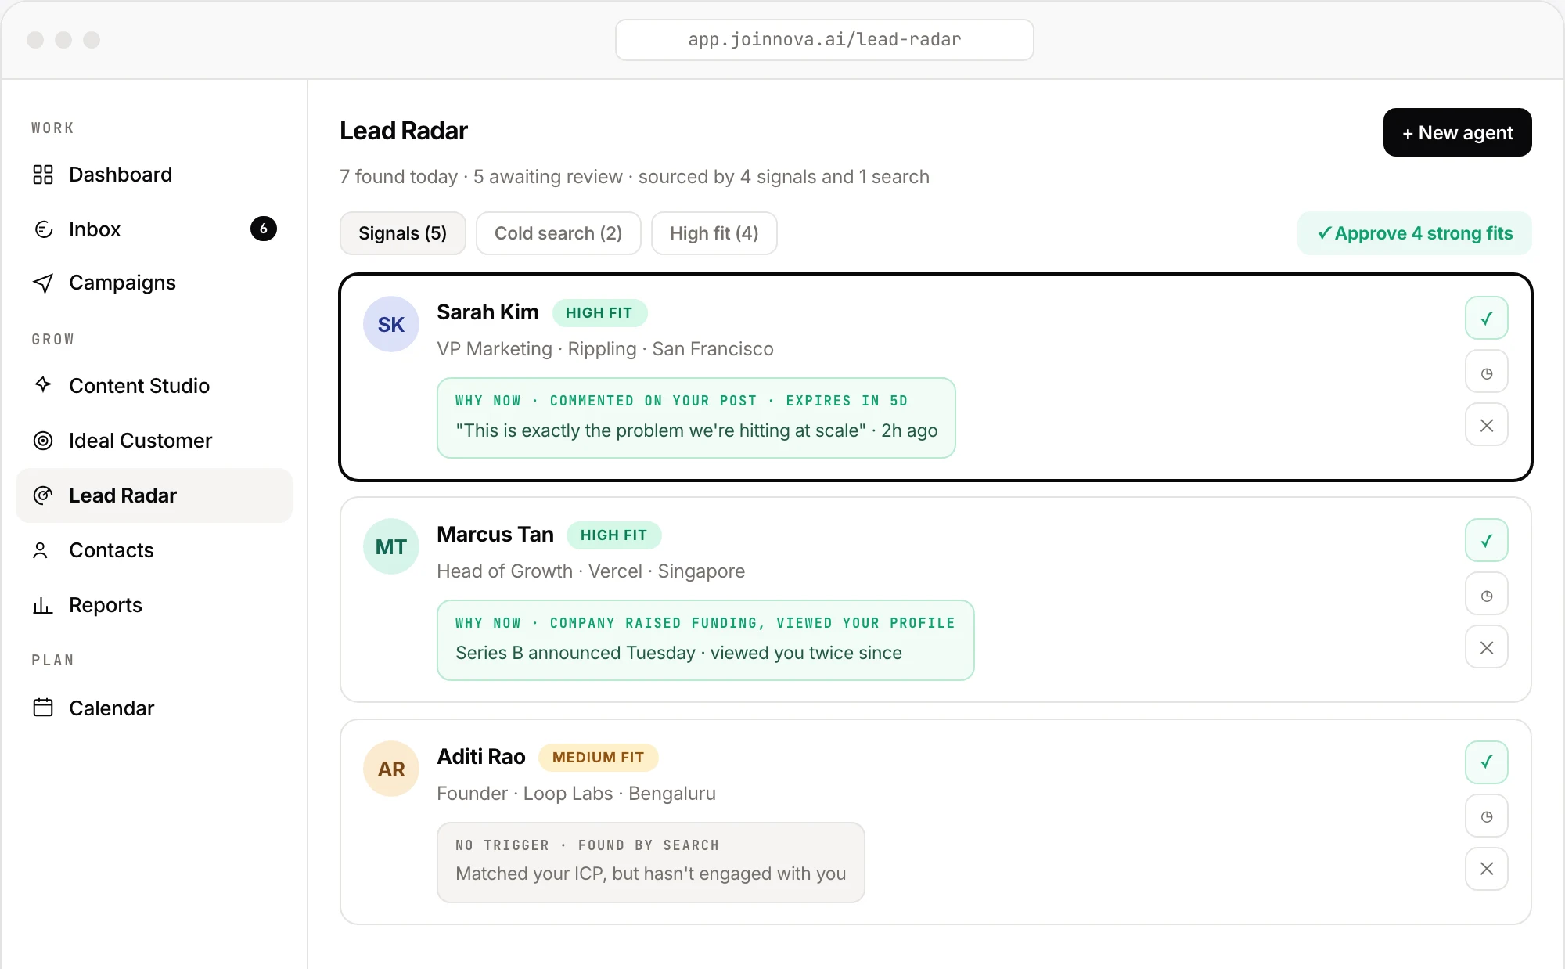This screenshot has width=1565, height=969.
Task: Click the Dashboard grid icon
Action: point(43,175)
